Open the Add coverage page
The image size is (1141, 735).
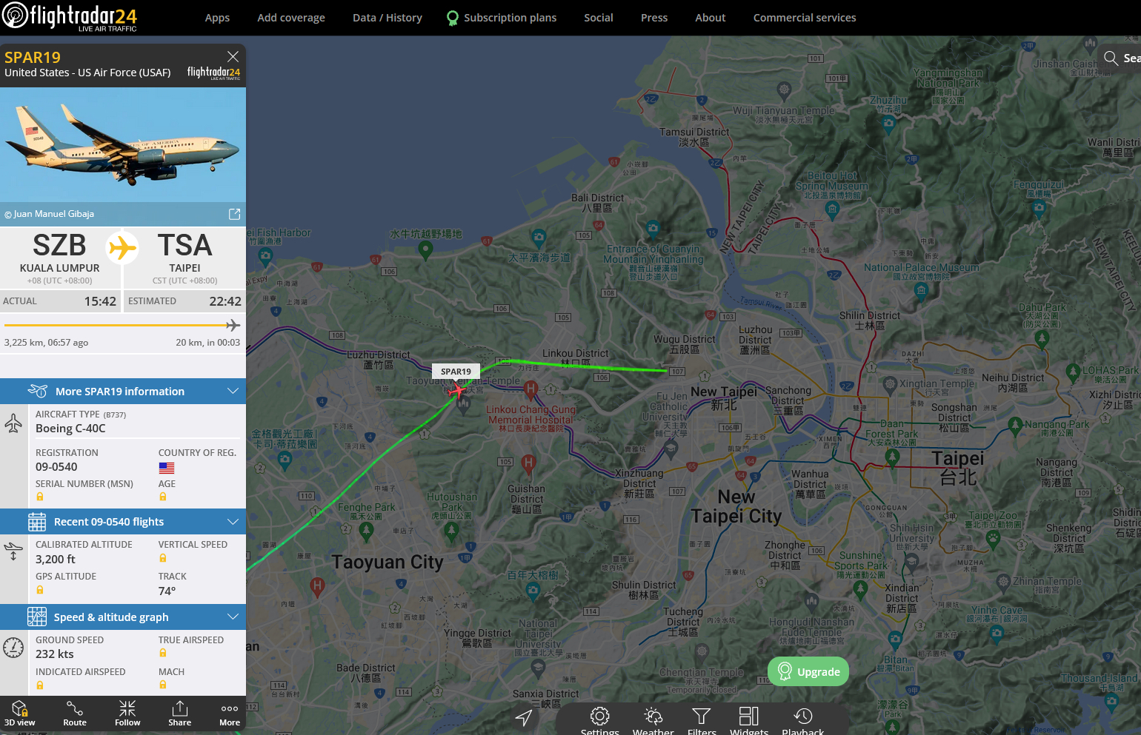click(x=291, y=18)
